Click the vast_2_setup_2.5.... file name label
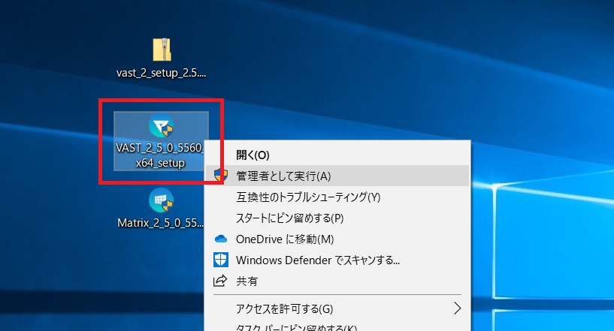 (162, 73)
